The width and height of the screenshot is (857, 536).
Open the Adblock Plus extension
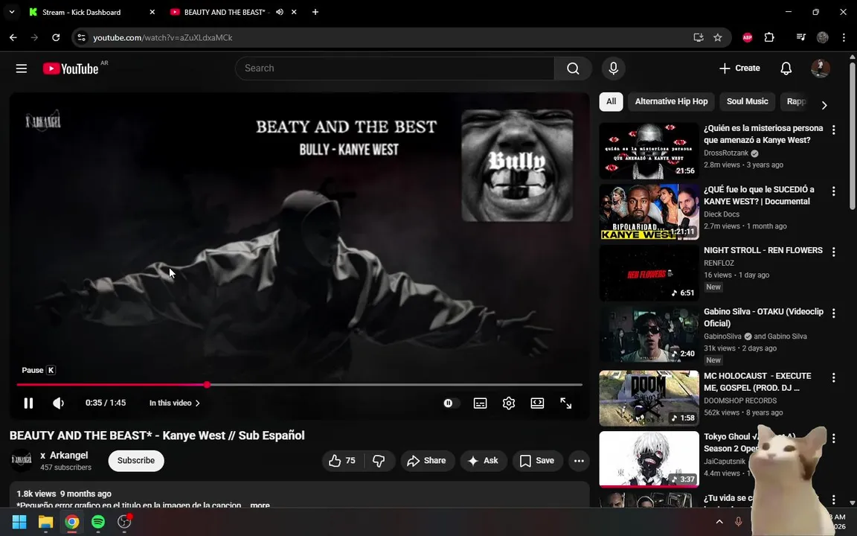point(747,38)
